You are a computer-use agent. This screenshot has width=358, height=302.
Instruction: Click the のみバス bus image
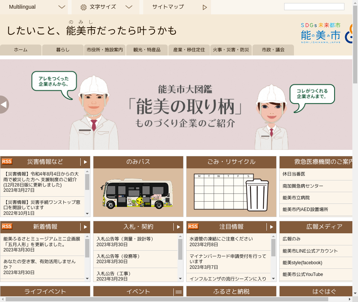click(x=138, y=193)
